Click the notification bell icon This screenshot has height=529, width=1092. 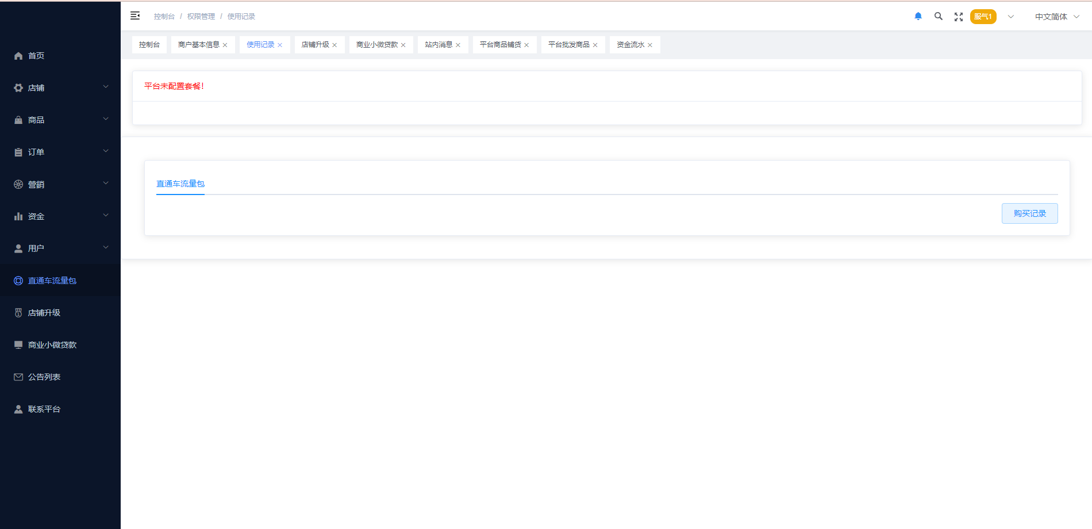918,17
